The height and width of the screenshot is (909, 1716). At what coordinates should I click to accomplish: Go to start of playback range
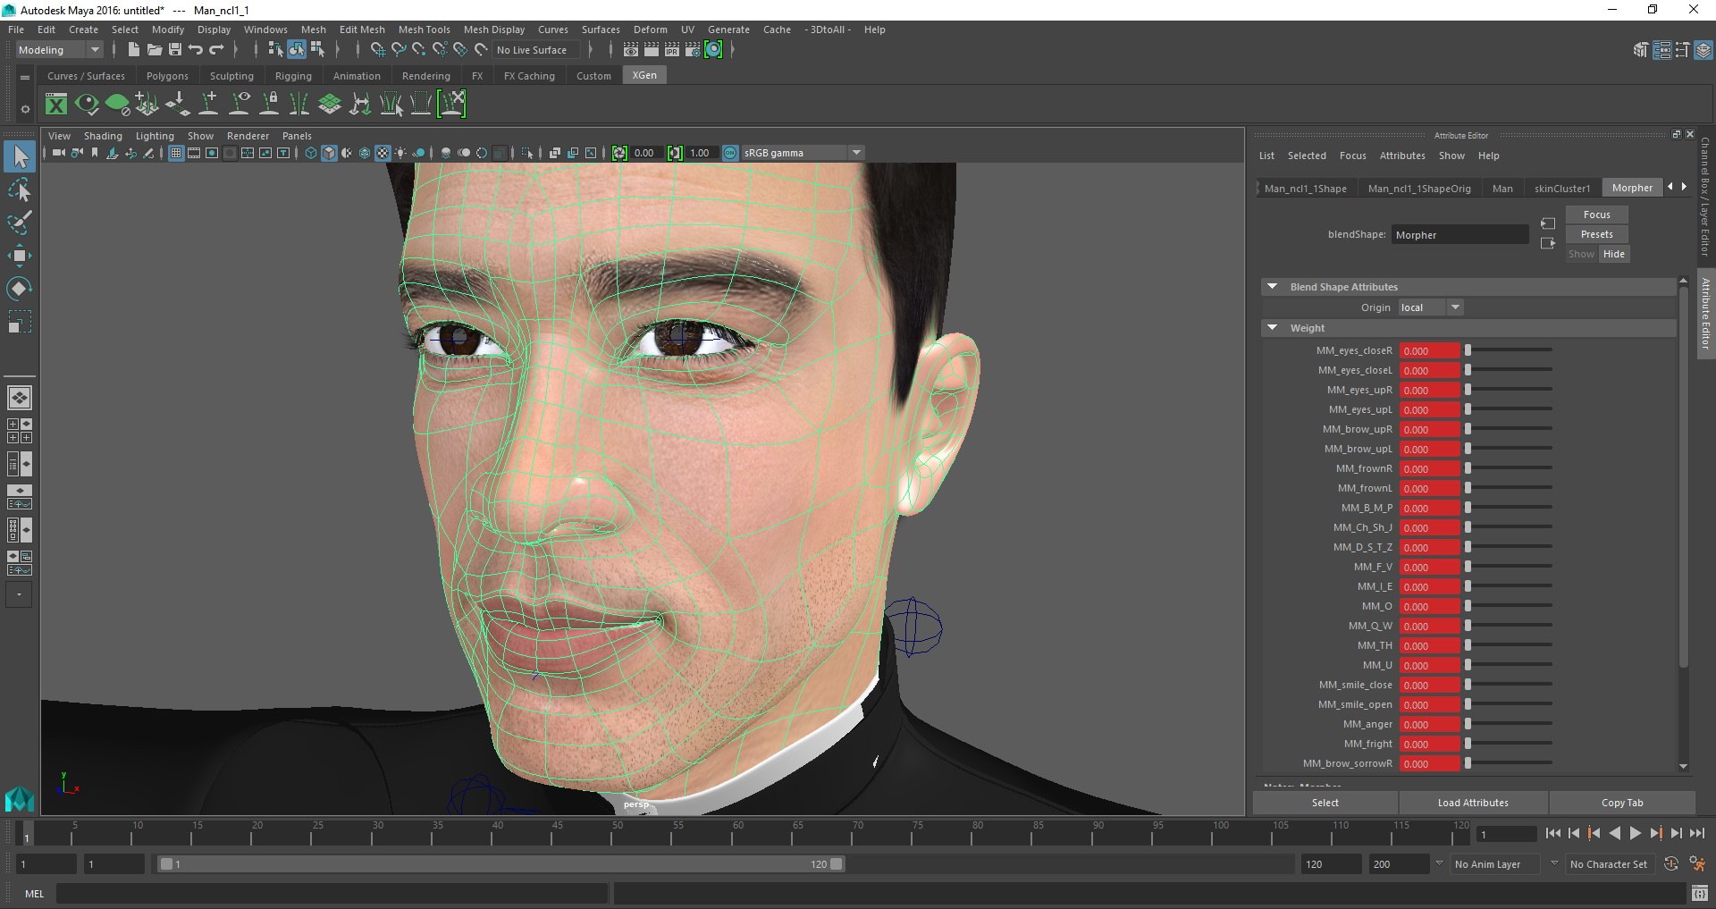point(1552,833)
